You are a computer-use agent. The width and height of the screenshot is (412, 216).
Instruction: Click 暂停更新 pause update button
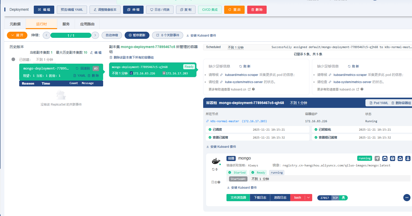pos(137,35)
